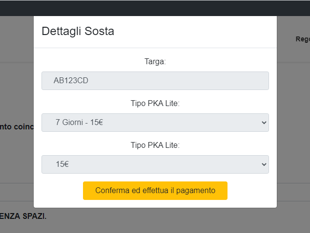Expand the 15€ price dropdown
This screenshot has width=310, height=233.
[155, 164]
